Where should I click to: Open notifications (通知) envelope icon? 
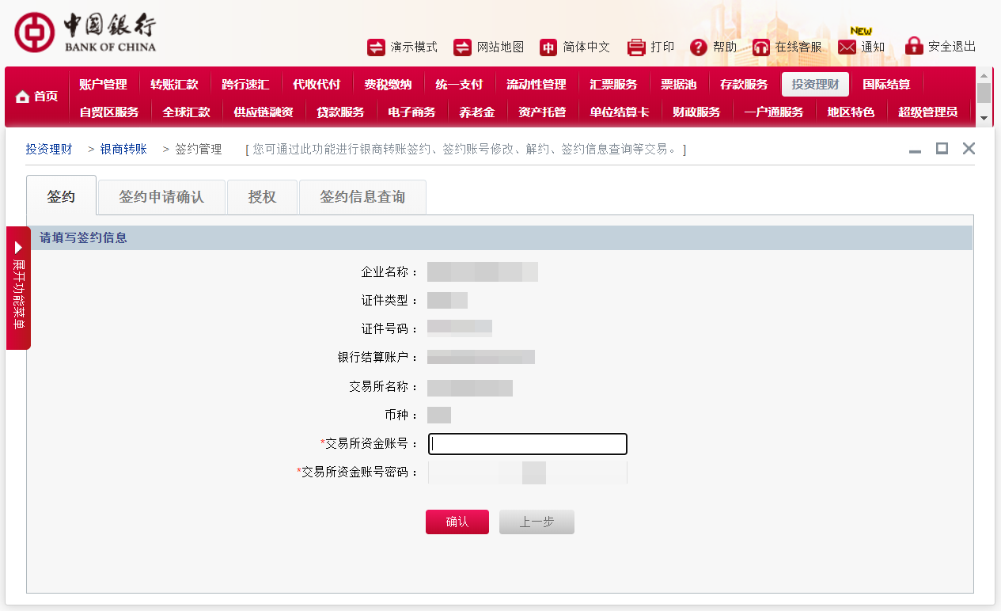point(847,47)
